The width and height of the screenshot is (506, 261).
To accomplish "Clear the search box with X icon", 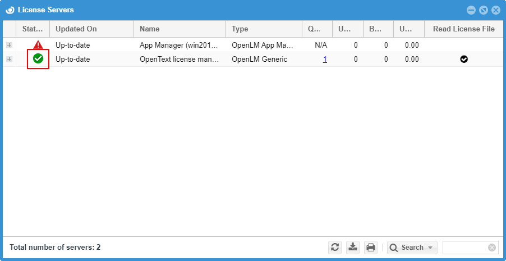I will (492, 248).
